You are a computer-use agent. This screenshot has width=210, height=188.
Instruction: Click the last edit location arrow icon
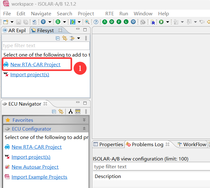[x=202, y=22]
